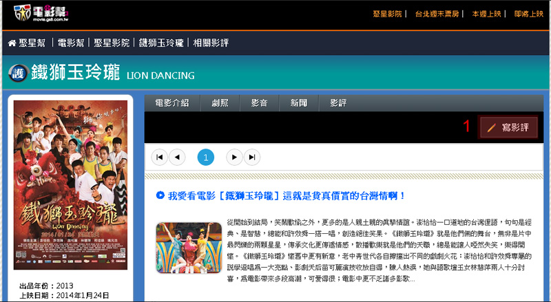Open 本週上映 this week's releases
551x302 pixels.
486,14
